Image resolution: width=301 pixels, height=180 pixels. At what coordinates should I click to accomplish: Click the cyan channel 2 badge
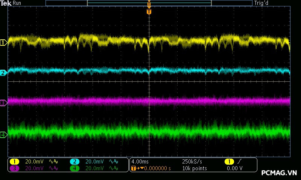pyautogui.click(x=74, y=161)
